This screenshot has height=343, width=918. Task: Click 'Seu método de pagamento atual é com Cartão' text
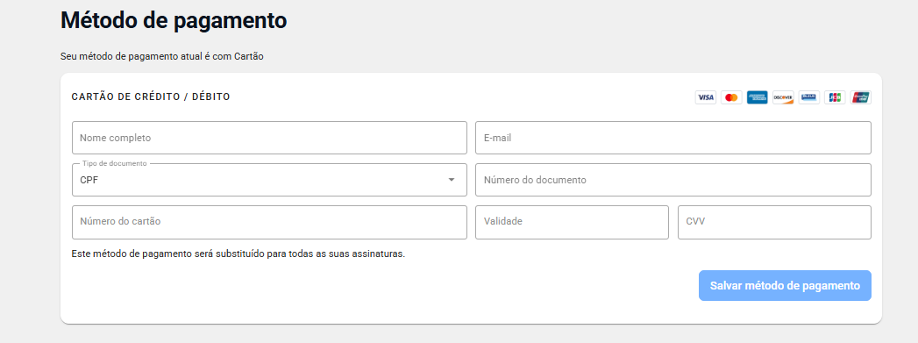click(x=162, y=57)
